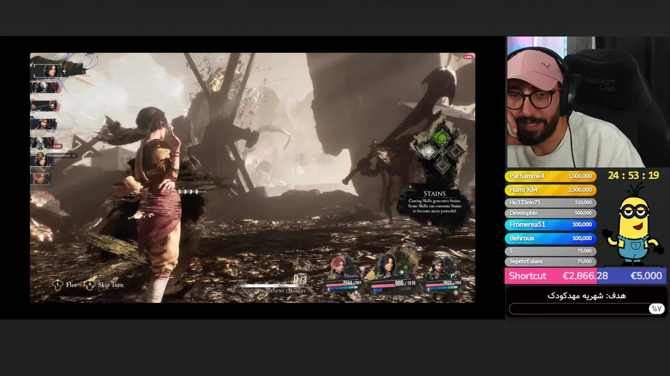This screenshot has width=670, height=376.
Task: Click the Persian goal title text
Action: click(x=586, y=296)
